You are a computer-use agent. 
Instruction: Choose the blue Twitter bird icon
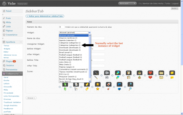pyautogui.click(x=119, y=87)
